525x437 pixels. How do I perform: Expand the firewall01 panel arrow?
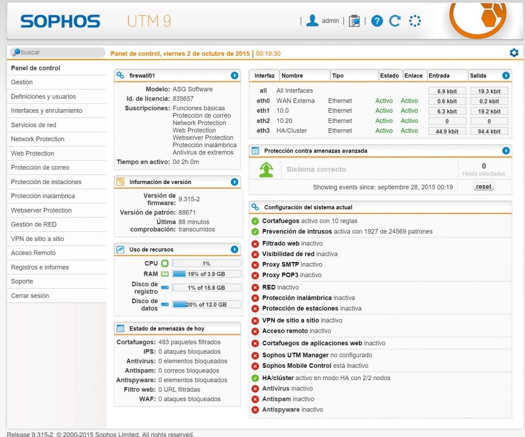click(234, 75)
